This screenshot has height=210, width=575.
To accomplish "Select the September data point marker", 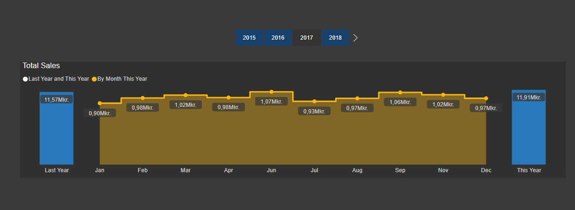I will pos(400,92).
